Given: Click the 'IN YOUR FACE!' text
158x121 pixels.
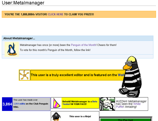Looking at the screenshot, I should click(79, 104).
